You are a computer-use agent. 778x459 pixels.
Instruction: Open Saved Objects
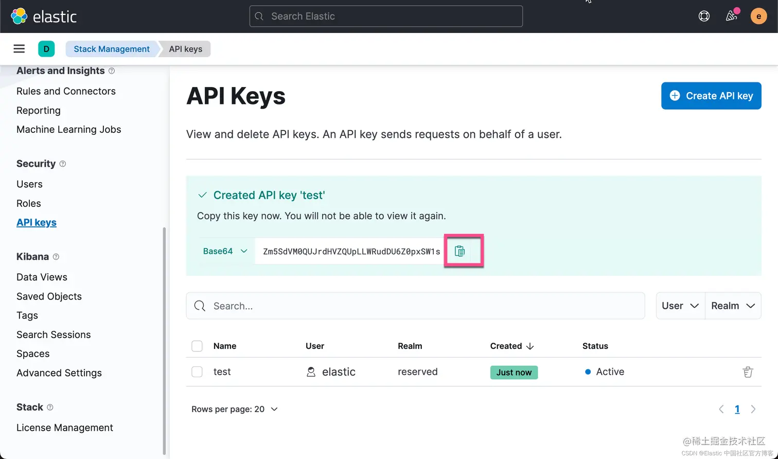pyautogui.click(x=49, y=296)
